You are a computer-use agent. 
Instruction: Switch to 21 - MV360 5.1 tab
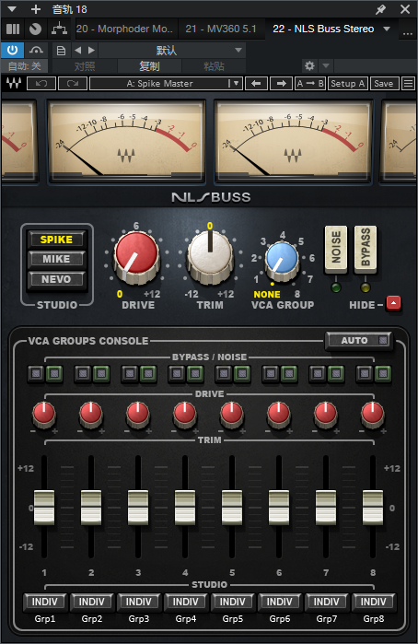[221, 29]
